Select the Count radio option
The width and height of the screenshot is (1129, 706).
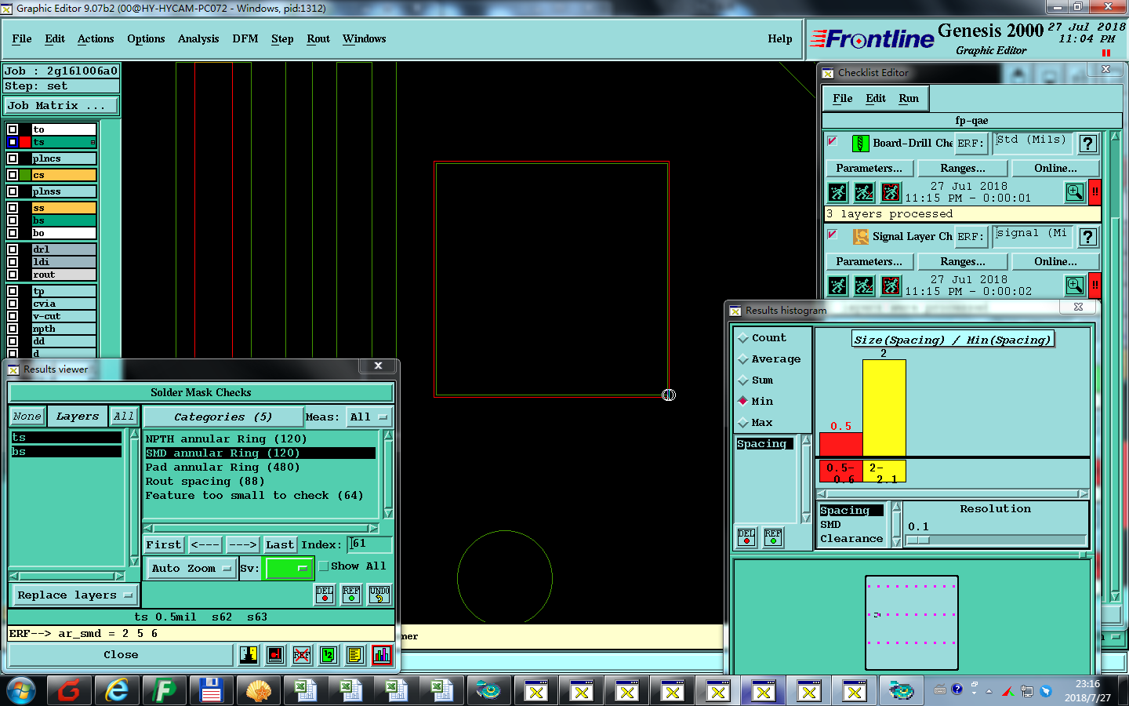[743, 338]
